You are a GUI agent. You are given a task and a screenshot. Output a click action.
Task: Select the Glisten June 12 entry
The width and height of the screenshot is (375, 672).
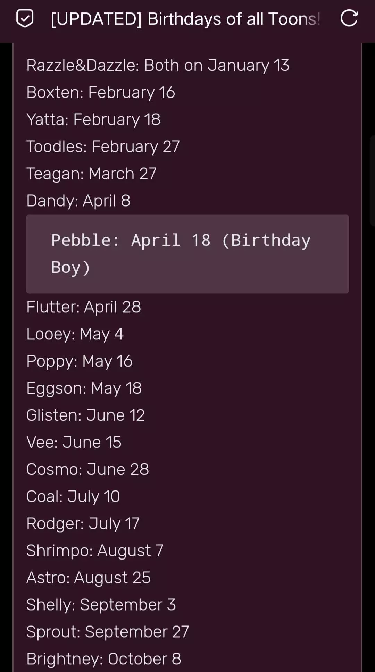click(85, 415)
